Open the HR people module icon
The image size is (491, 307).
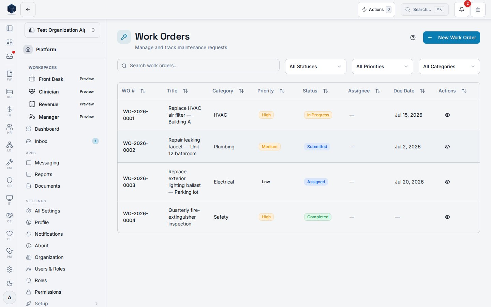pos(10,129)
